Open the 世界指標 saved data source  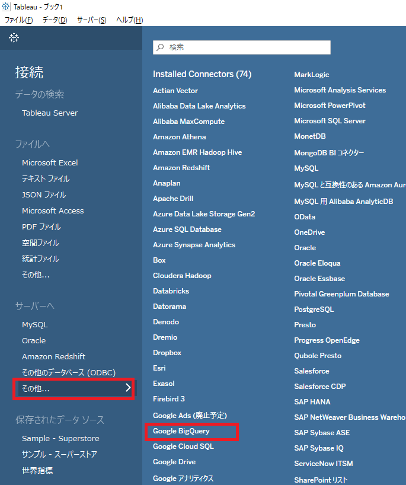coord(37,470)
